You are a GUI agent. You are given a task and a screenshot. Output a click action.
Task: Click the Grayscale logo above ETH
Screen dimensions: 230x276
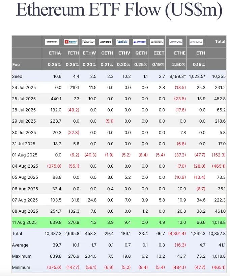(196, 42)
